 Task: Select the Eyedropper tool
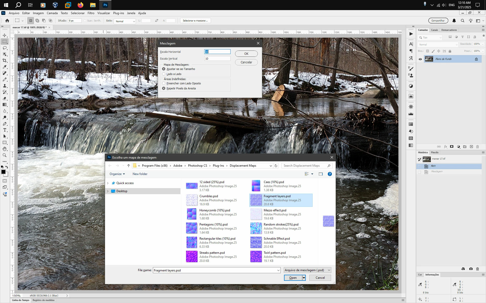(x=5, y=67)
